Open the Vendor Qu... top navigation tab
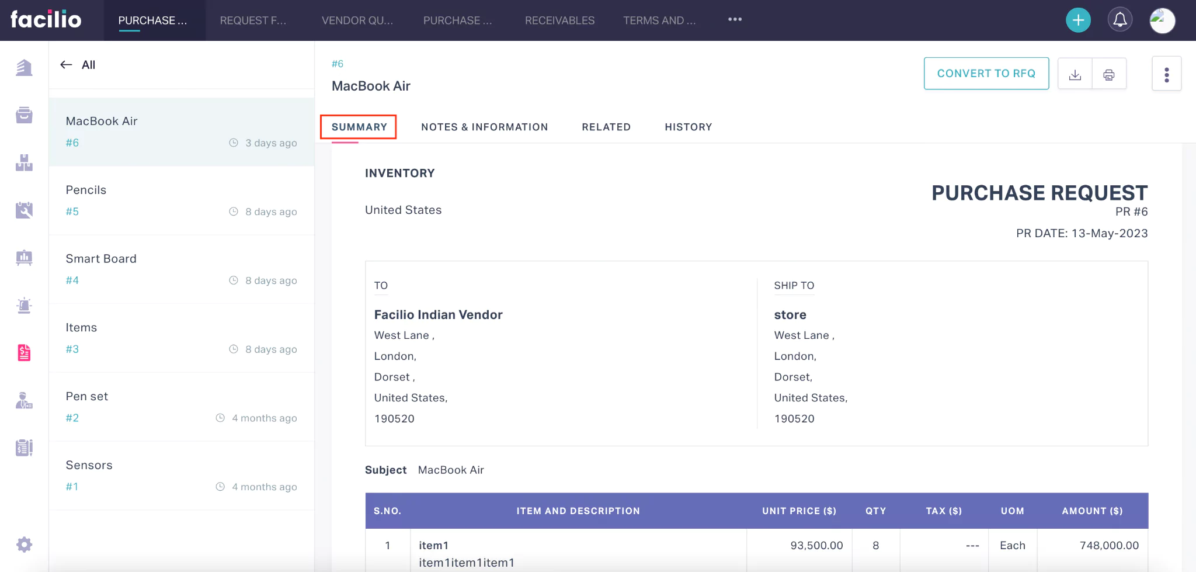The height and width of the screenshot is (572, 1196). [357, 20]
